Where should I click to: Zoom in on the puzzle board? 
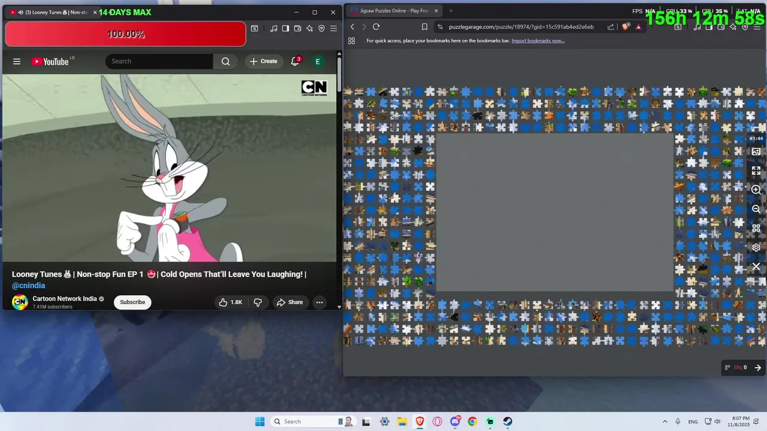(756, 190)
